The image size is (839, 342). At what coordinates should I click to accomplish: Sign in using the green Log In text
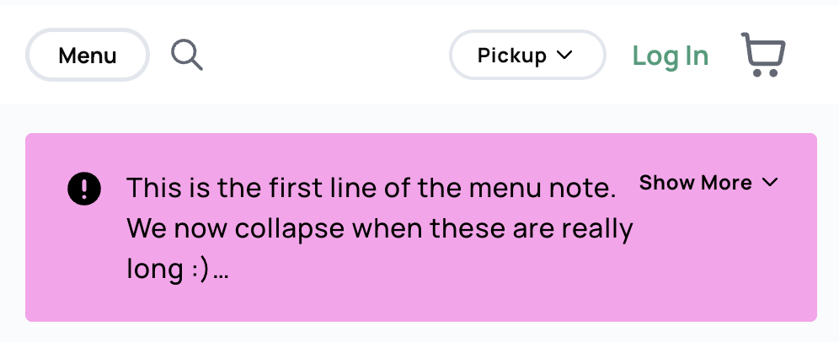pos(671,56)
